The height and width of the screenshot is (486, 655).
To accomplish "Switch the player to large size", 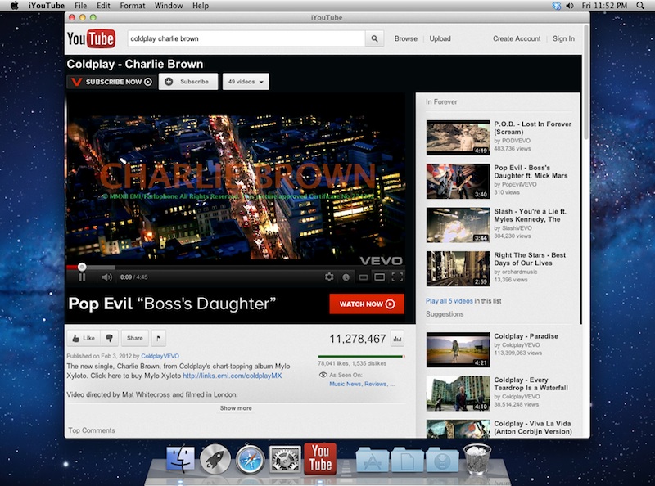I will click(380, 277).
